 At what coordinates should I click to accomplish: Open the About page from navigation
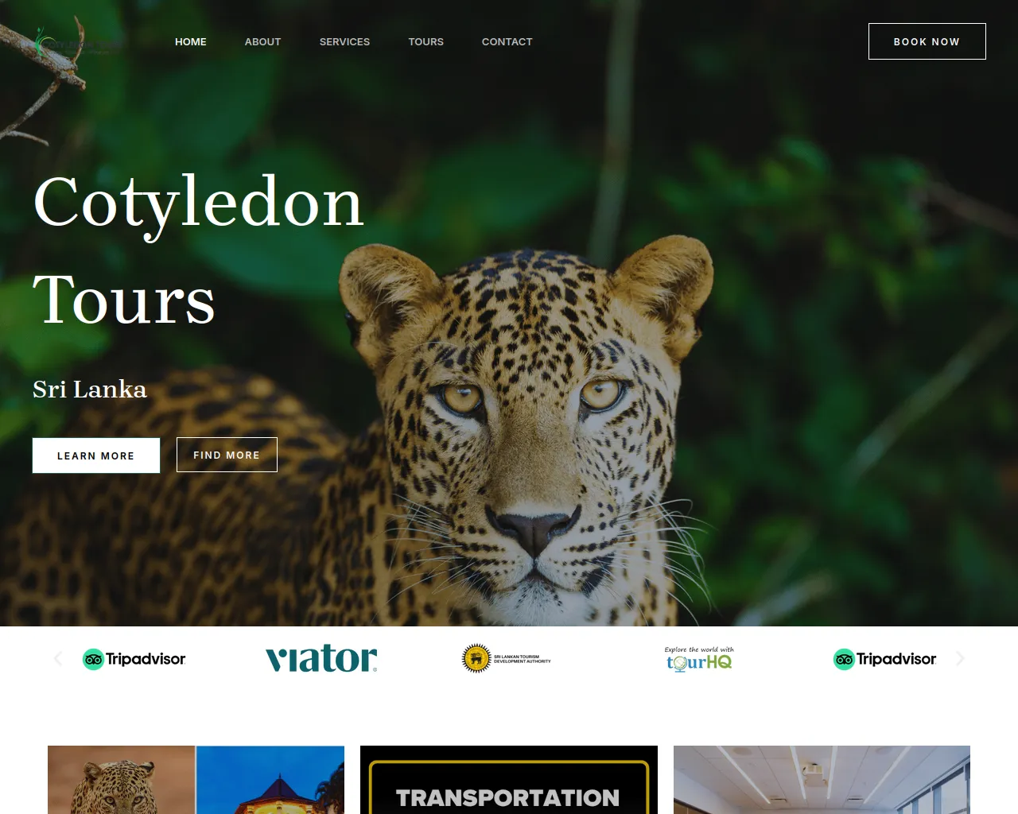[x=262, y=41]
